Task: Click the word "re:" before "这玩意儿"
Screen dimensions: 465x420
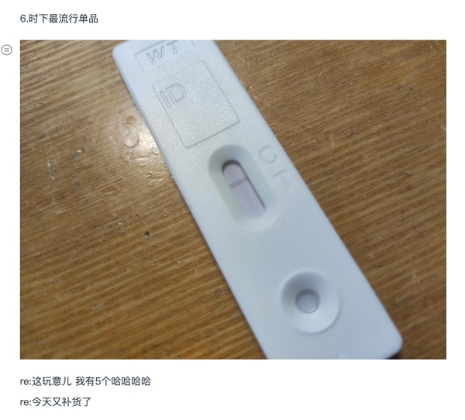Action: click(26, 381)
